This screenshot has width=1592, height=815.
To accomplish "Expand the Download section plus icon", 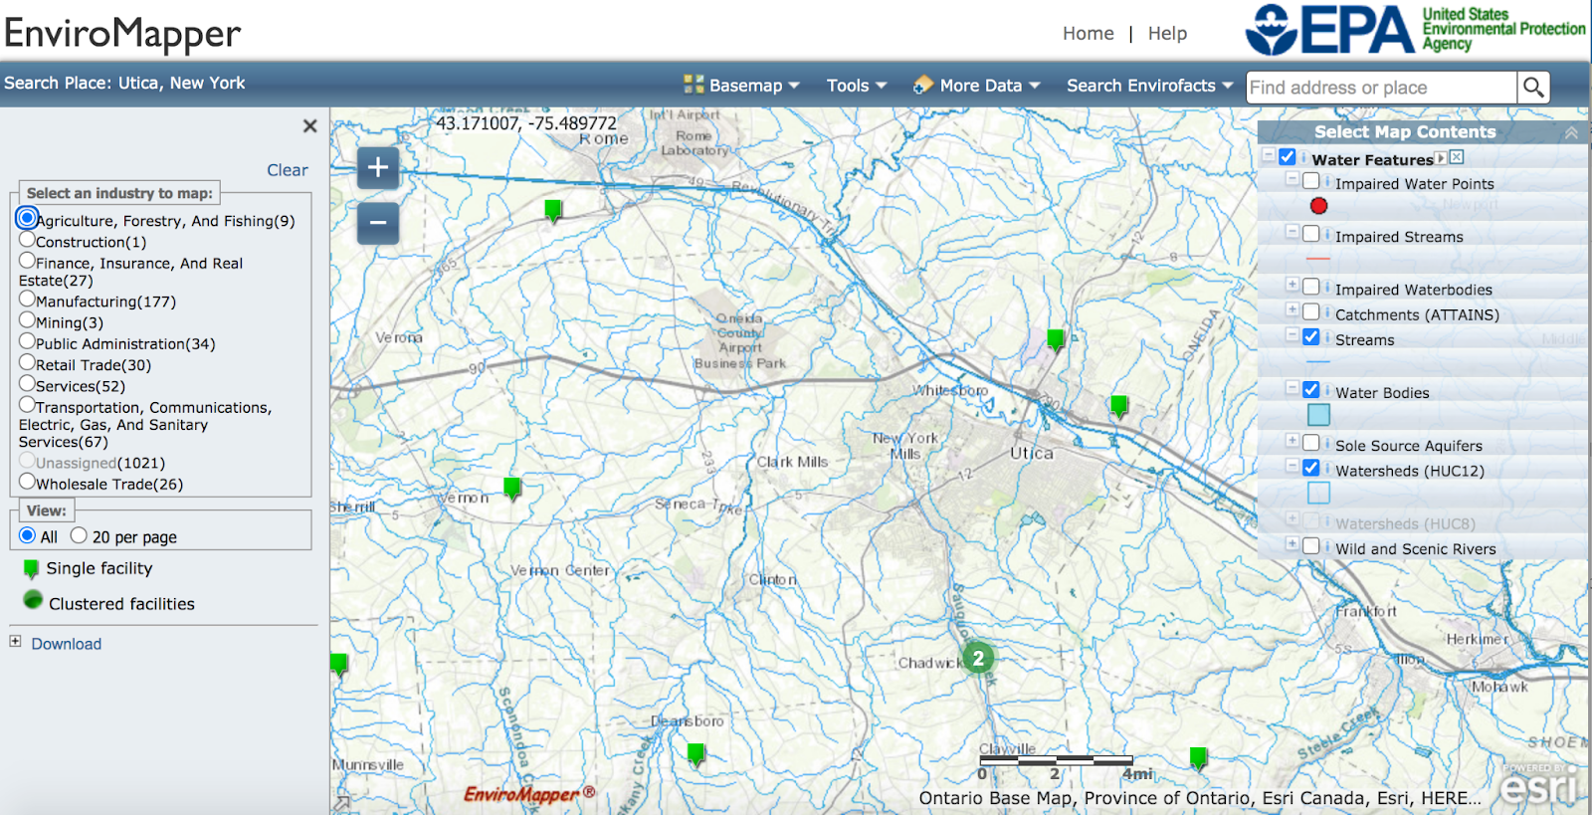I will tap(15, 642).
